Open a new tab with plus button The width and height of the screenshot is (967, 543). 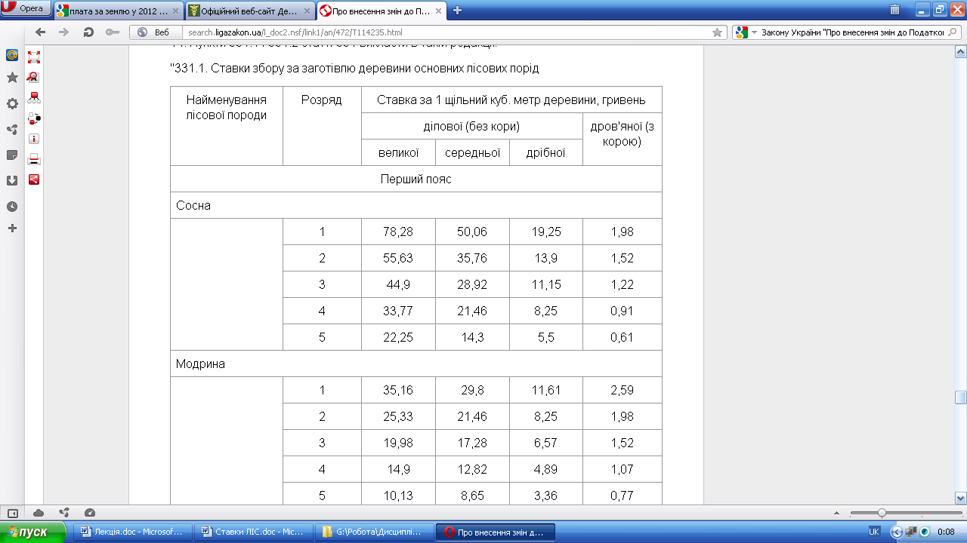[x=457, y=11]
